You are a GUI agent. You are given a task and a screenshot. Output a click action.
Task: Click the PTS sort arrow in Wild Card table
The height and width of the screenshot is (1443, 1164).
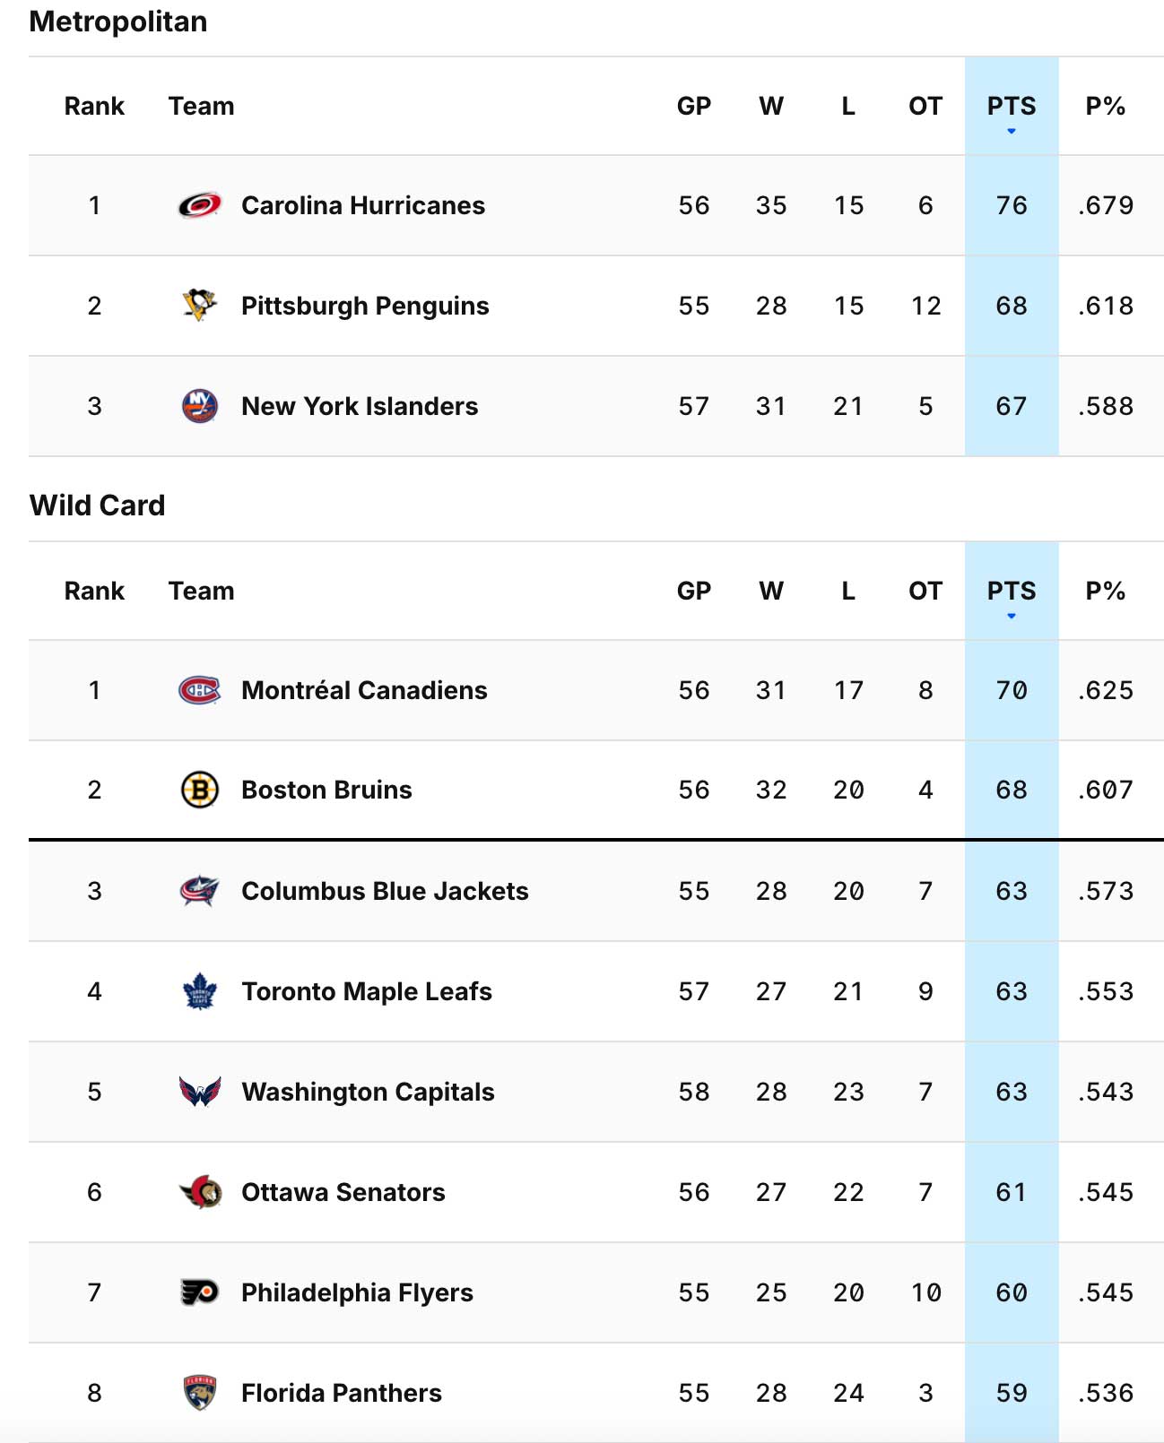(1012, 615)
